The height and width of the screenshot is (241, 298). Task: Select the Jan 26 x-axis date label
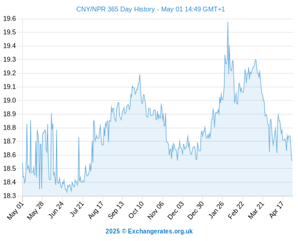tap(216, 210)
